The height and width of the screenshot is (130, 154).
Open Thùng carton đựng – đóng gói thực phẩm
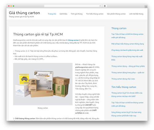click(128, 66)
